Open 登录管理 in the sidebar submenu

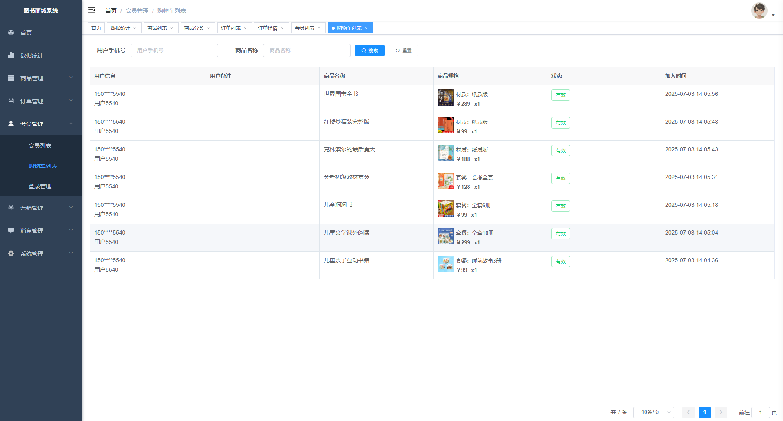point(40,186)
